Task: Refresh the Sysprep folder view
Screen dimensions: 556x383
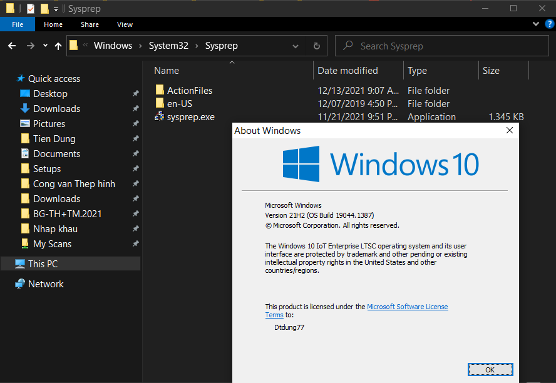Action: point(317,46)
